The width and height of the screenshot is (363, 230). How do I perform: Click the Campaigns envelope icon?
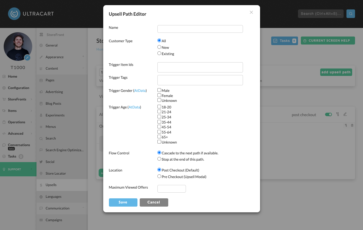[41, 220]
